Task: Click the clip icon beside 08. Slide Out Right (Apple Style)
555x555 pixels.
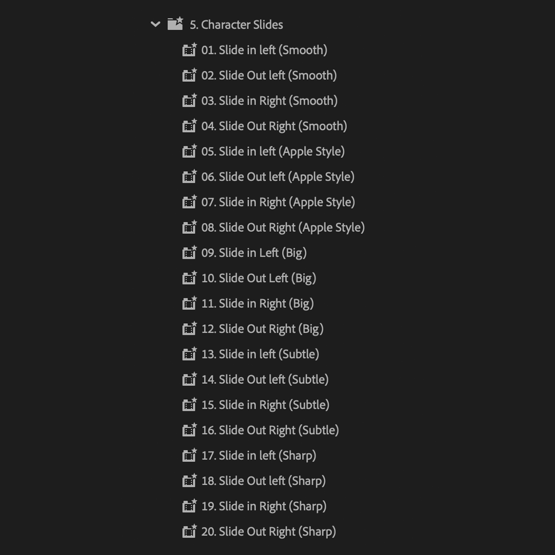Action: pyautogui.click(x=190, y=227)
